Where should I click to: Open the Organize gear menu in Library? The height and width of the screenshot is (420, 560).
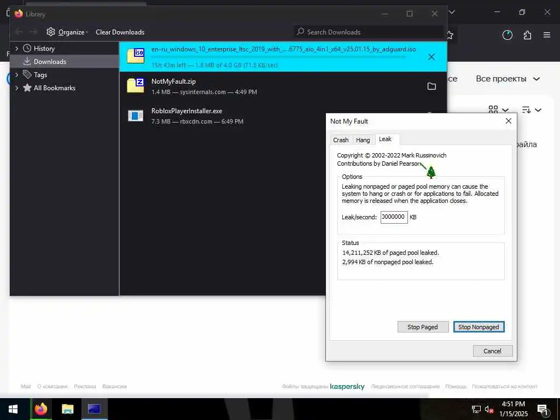tap(67, 32)
